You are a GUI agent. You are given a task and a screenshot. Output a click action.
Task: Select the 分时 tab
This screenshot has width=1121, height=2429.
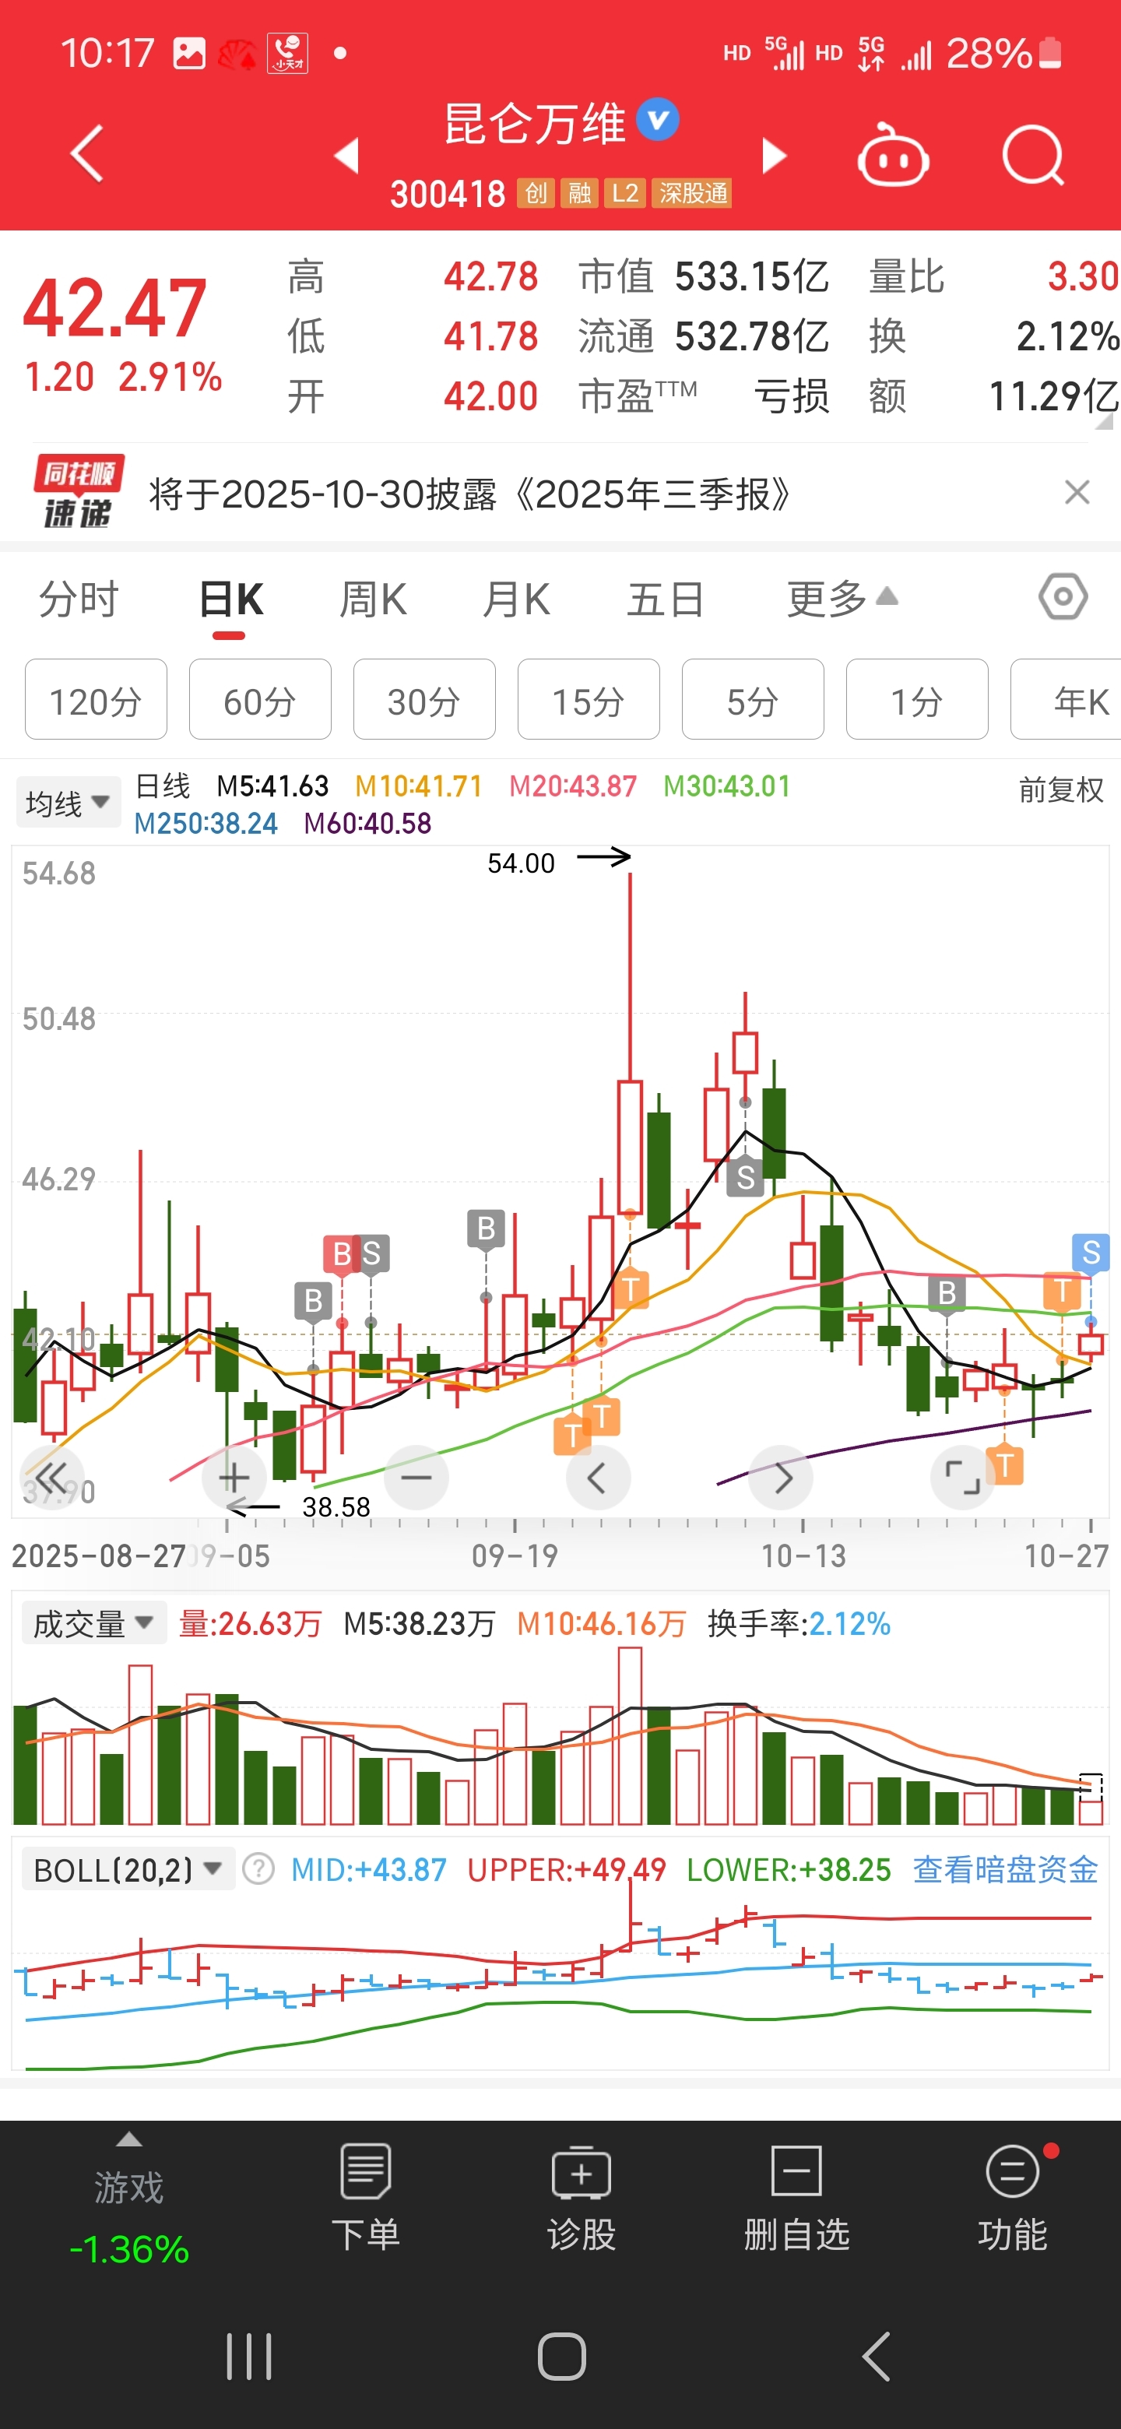coord(79,599)
